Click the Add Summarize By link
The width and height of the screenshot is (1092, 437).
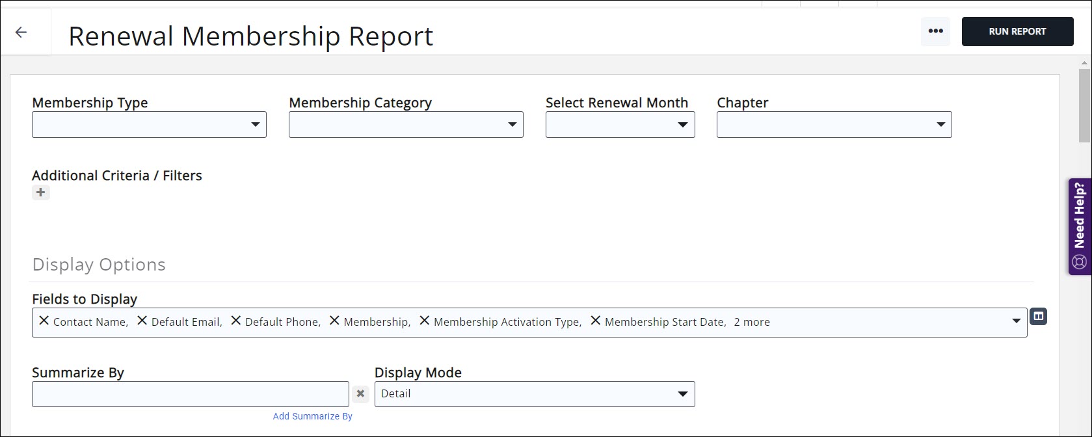tap(312, 416)
